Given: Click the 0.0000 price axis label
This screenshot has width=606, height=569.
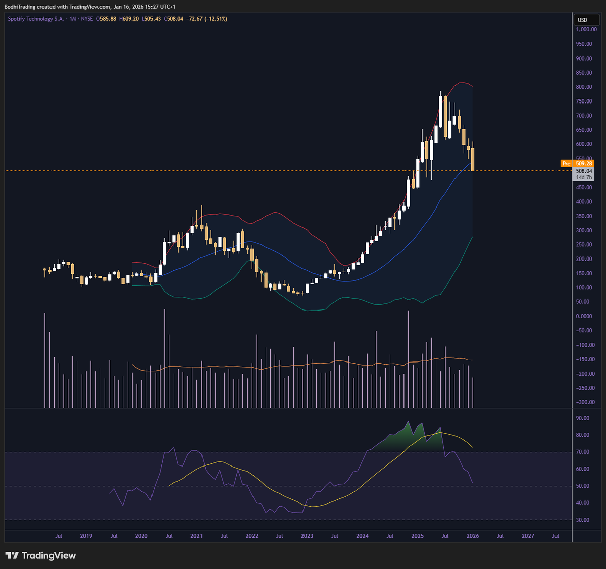Looking at the screenshot, I should (584, 316).
